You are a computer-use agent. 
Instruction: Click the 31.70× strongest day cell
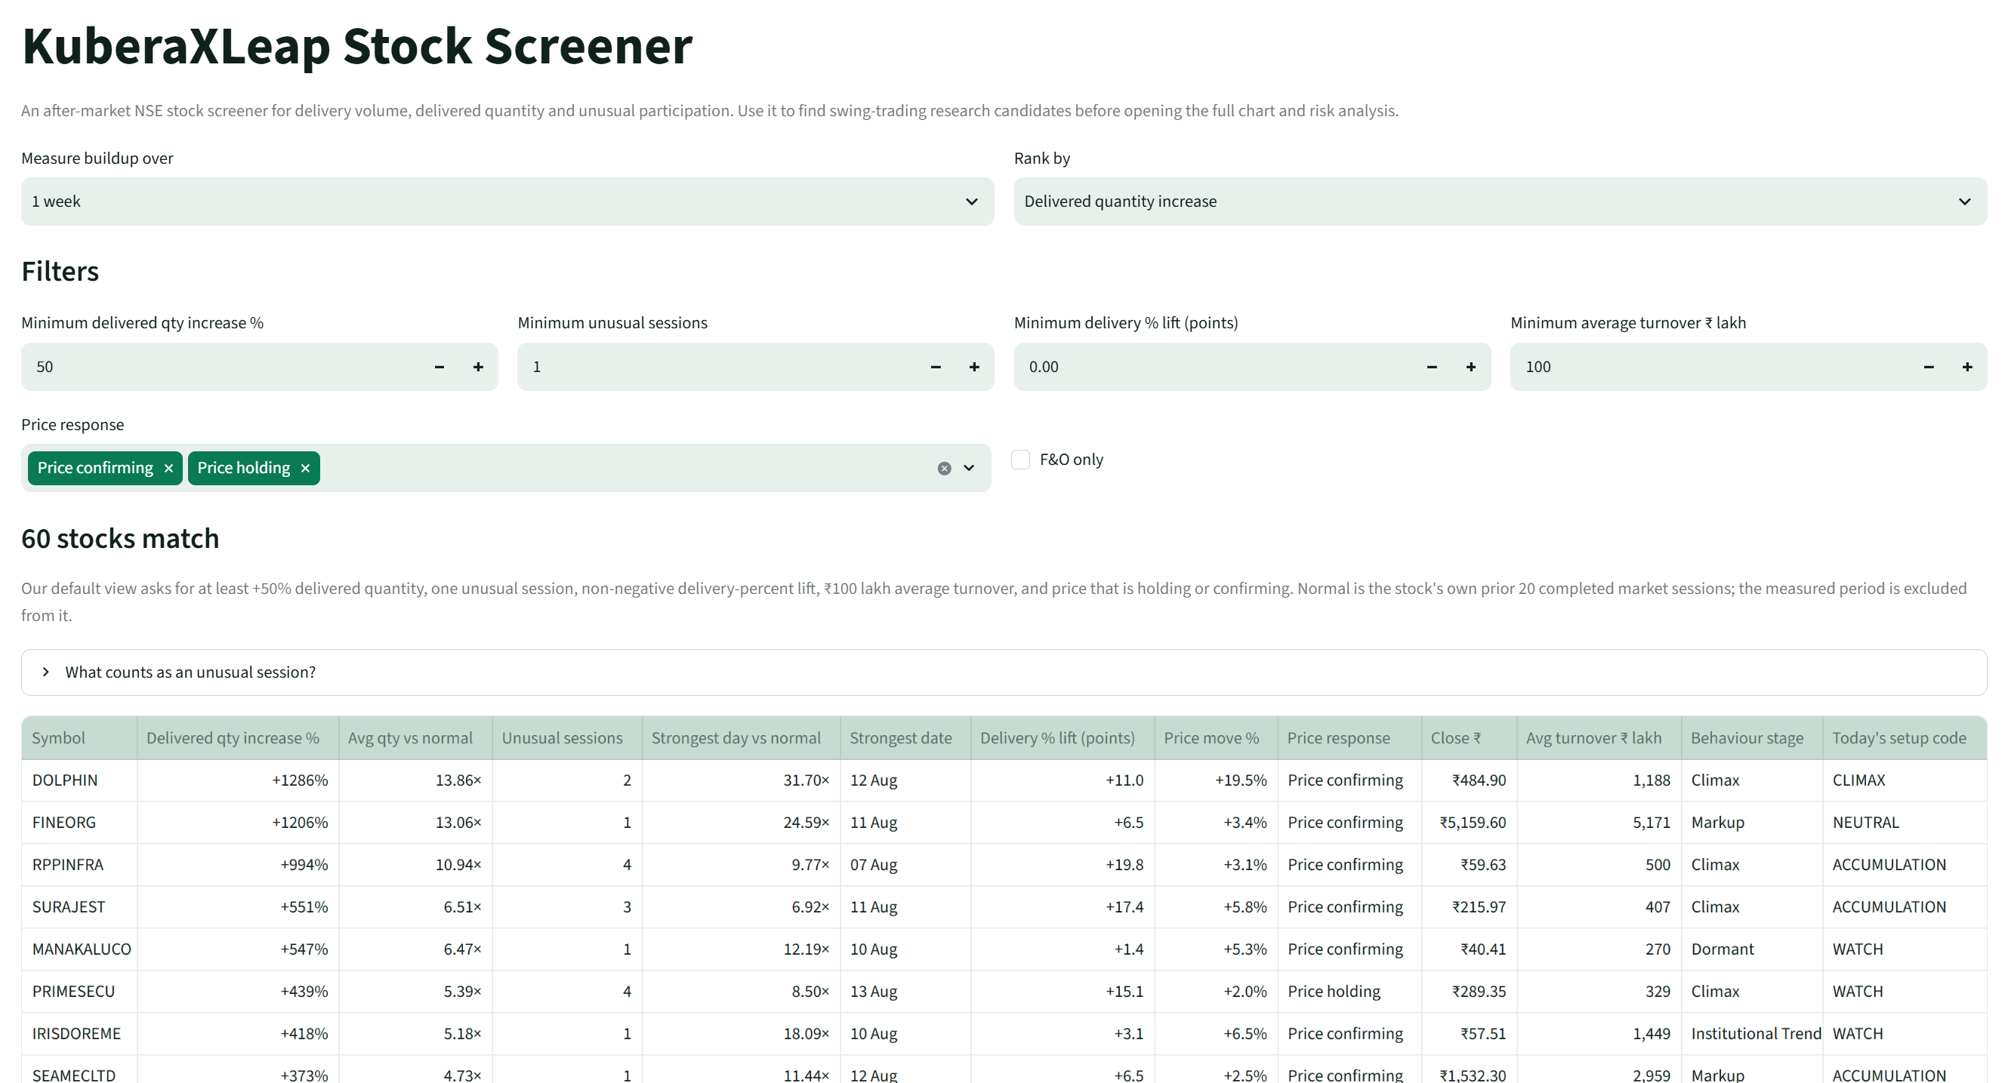coord(741,780)
